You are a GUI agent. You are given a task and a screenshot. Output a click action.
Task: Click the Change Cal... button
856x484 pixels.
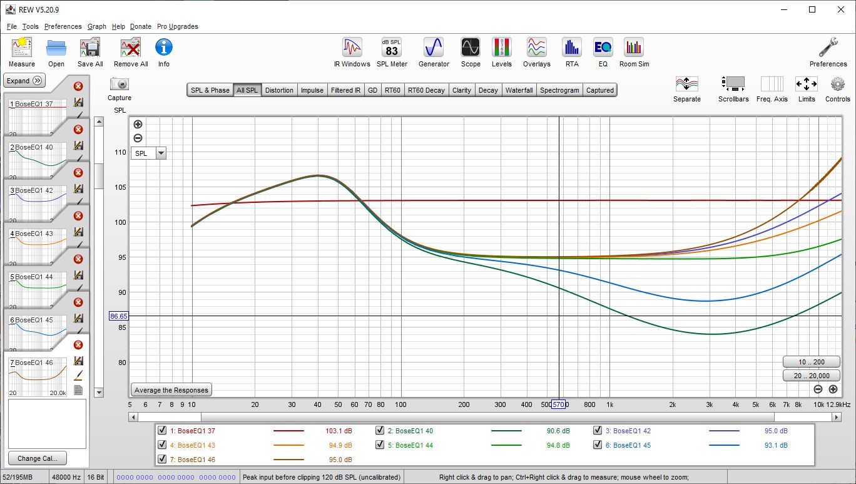coord(38,458)
